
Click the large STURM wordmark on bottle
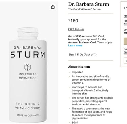[28, 55]
